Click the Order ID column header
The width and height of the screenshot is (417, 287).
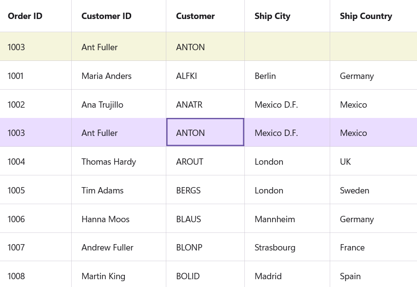pyautogui.click(x=25, y=16)
